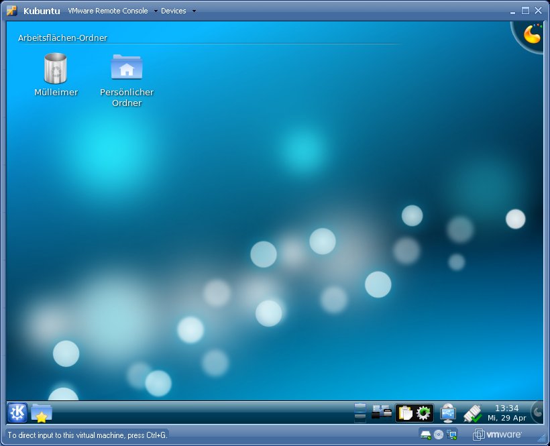Close the Kubuntu console window
550x446 pixels.
tap(539, 11)
